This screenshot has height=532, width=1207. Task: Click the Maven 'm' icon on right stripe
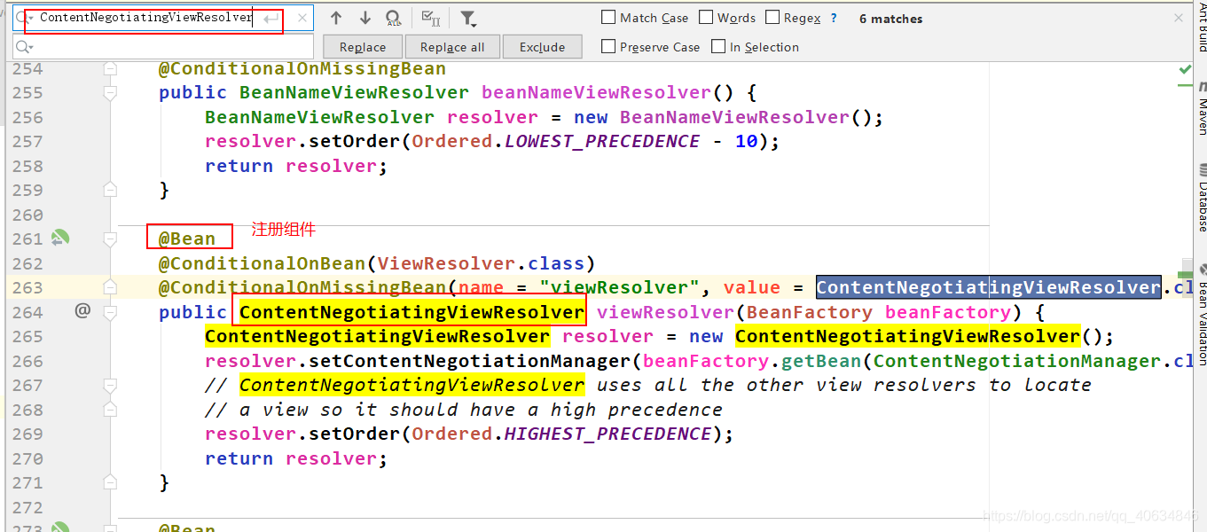coord(1203,87)
